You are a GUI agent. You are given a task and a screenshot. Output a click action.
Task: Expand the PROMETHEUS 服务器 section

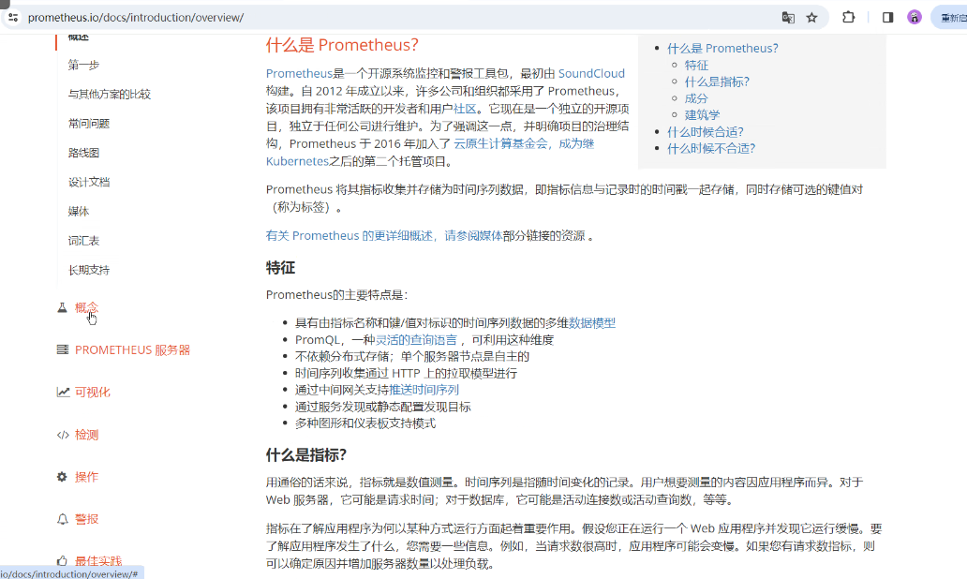click(133, 349)
